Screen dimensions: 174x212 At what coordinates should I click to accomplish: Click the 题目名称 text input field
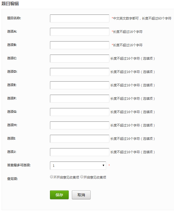point(79,18)
